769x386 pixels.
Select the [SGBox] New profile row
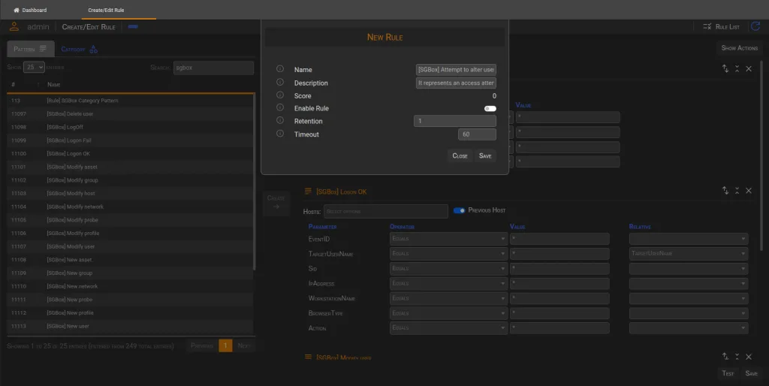(131, 312)
